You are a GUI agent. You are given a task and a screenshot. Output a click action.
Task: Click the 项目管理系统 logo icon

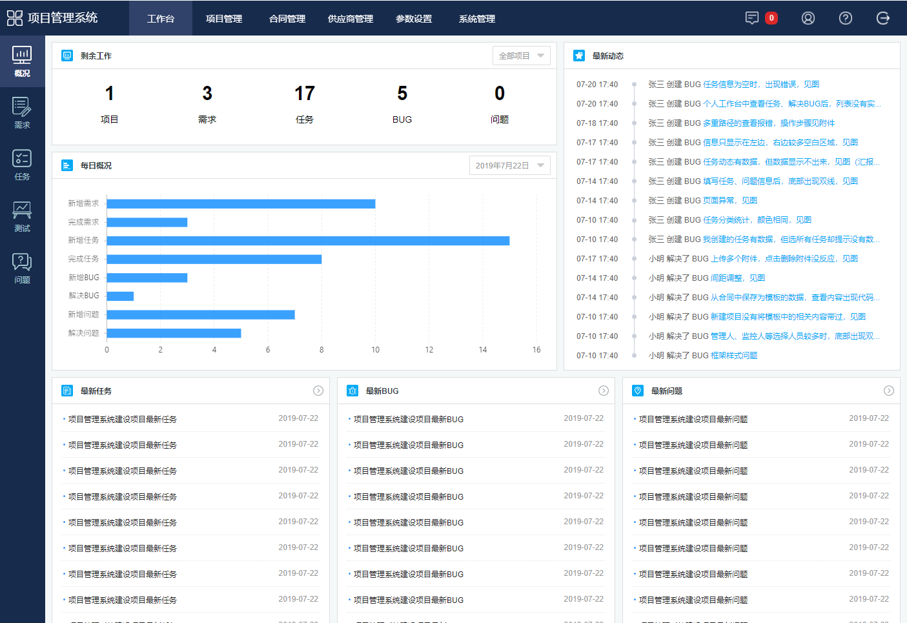14,18
